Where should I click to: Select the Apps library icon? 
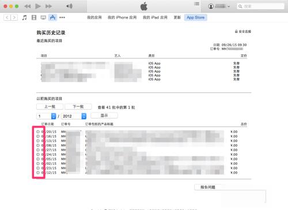pyautogui.click(x=52, y=17)
